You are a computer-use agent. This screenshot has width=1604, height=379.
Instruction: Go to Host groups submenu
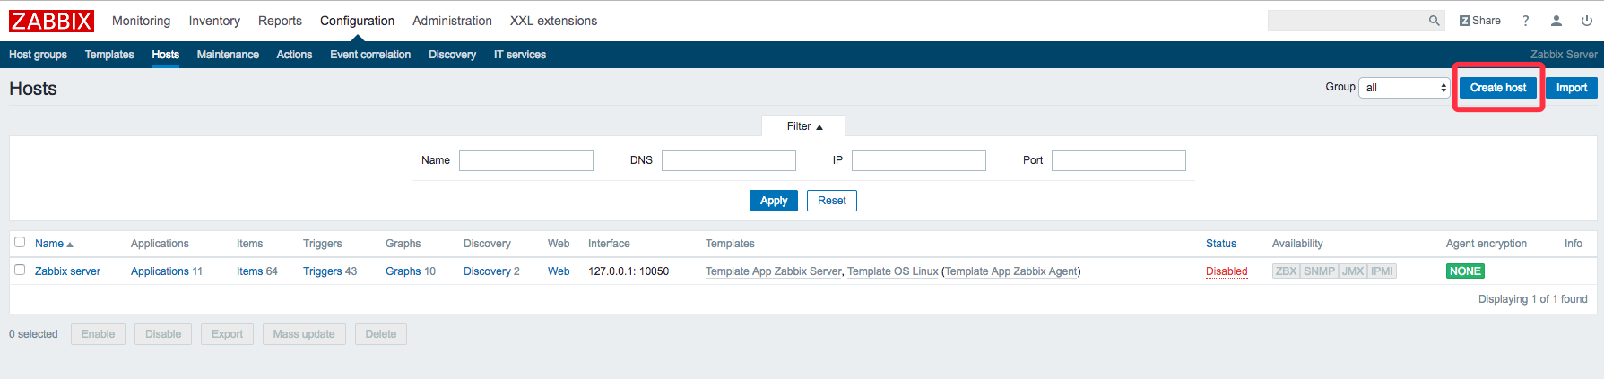[x=38, y=55]
